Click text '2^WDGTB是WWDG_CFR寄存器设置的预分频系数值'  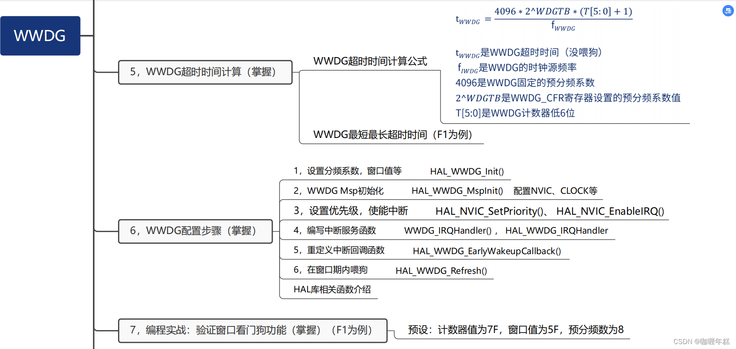coord(568,98)
